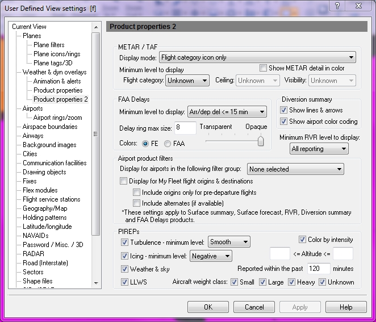Click the transparency slider handle

(261, 141)
